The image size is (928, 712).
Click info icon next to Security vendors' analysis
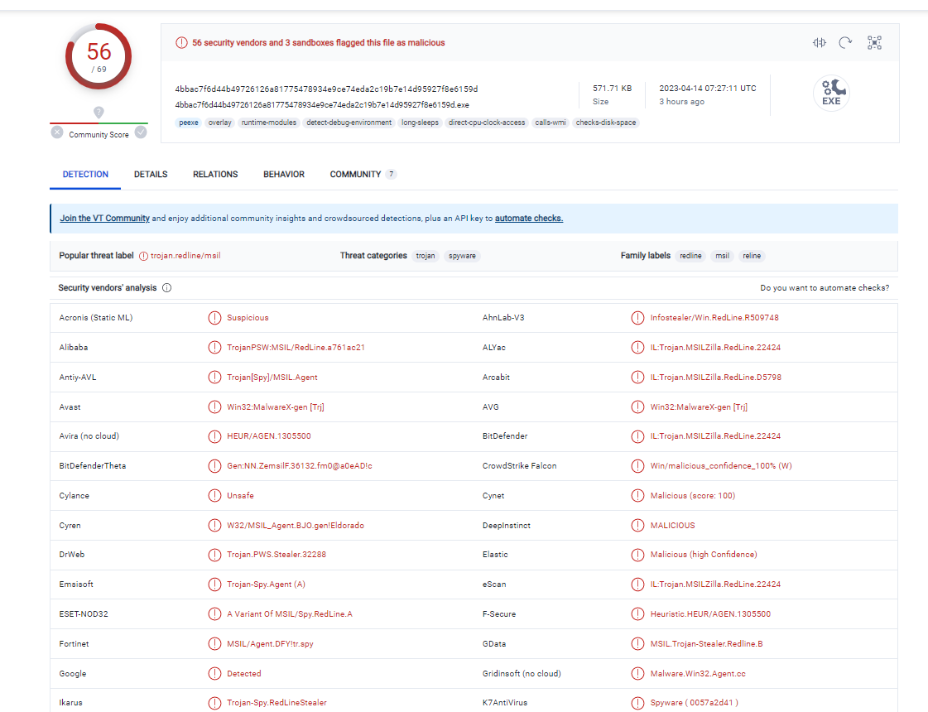coord(167,287)
